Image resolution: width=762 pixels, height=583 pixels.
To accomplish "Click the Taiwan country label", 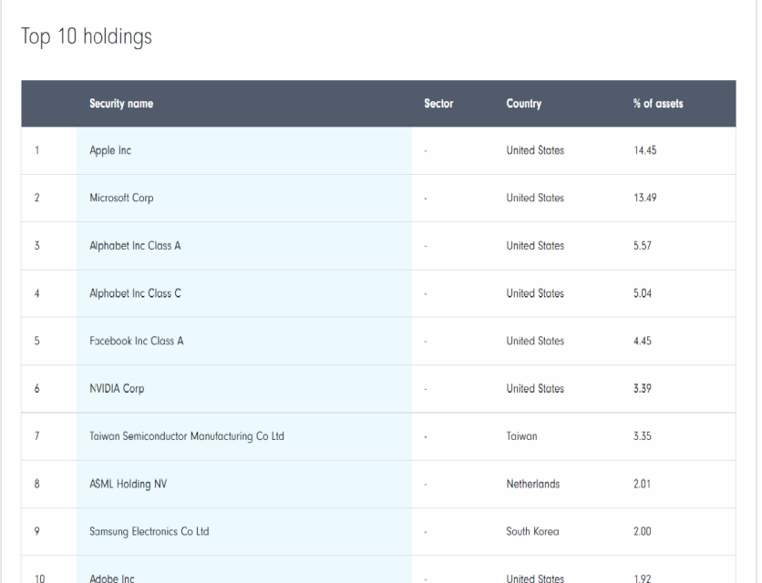I will 521,436.
